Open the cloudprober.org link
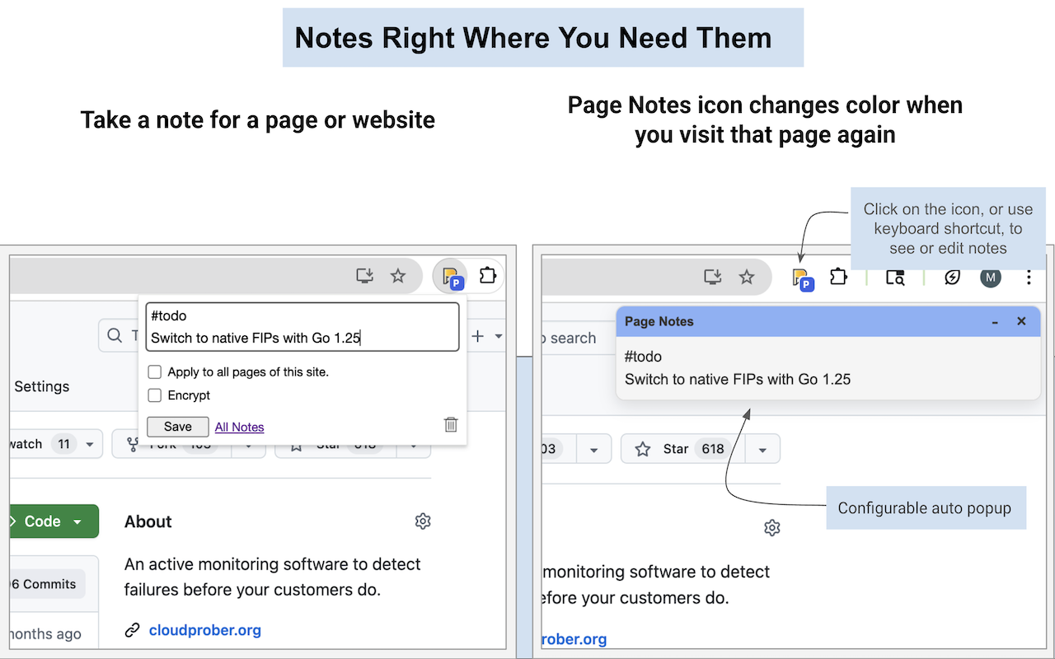This screenshot has height=659, width=1055. (x=204, y=630)
